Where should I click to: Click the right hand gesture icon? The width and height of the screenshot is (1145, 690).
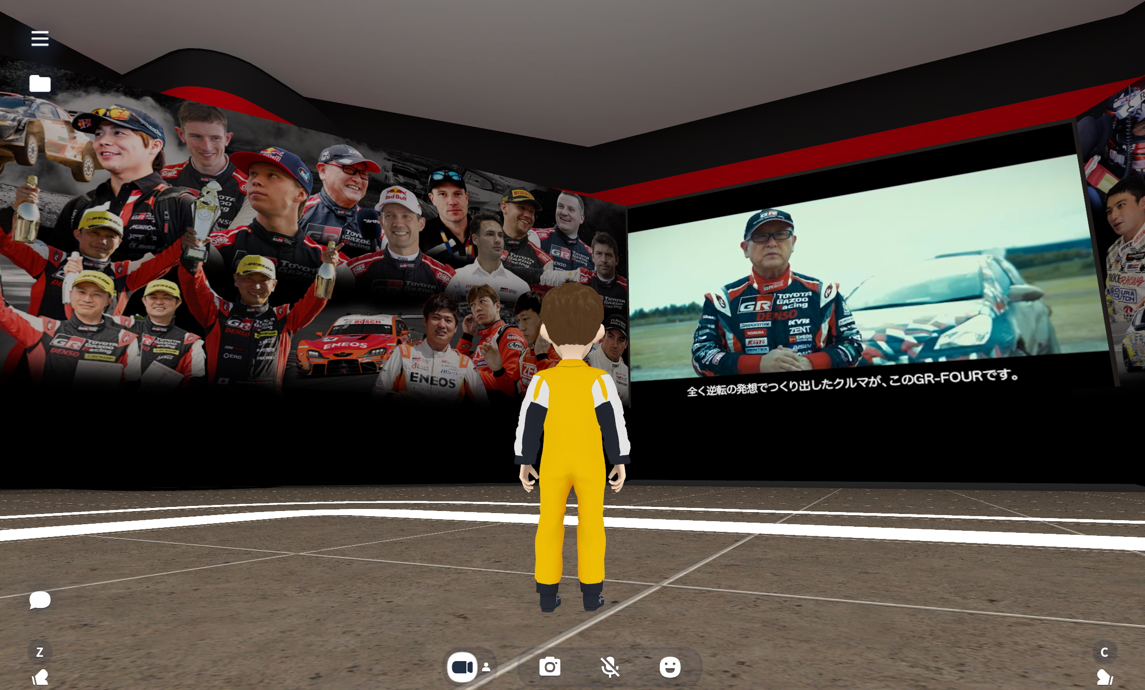click(1104, 677)
